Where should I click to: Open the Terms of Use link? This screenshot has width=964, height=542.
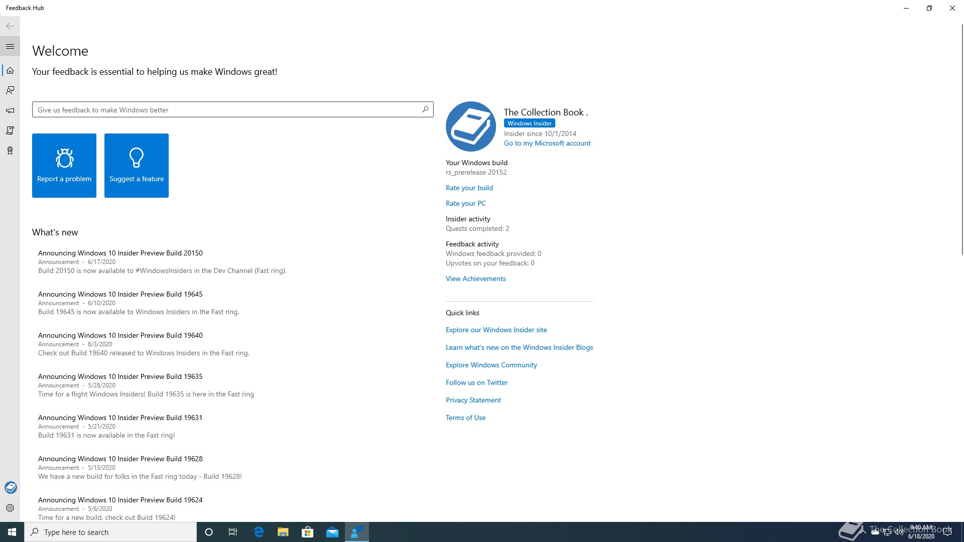pos(466,418)
